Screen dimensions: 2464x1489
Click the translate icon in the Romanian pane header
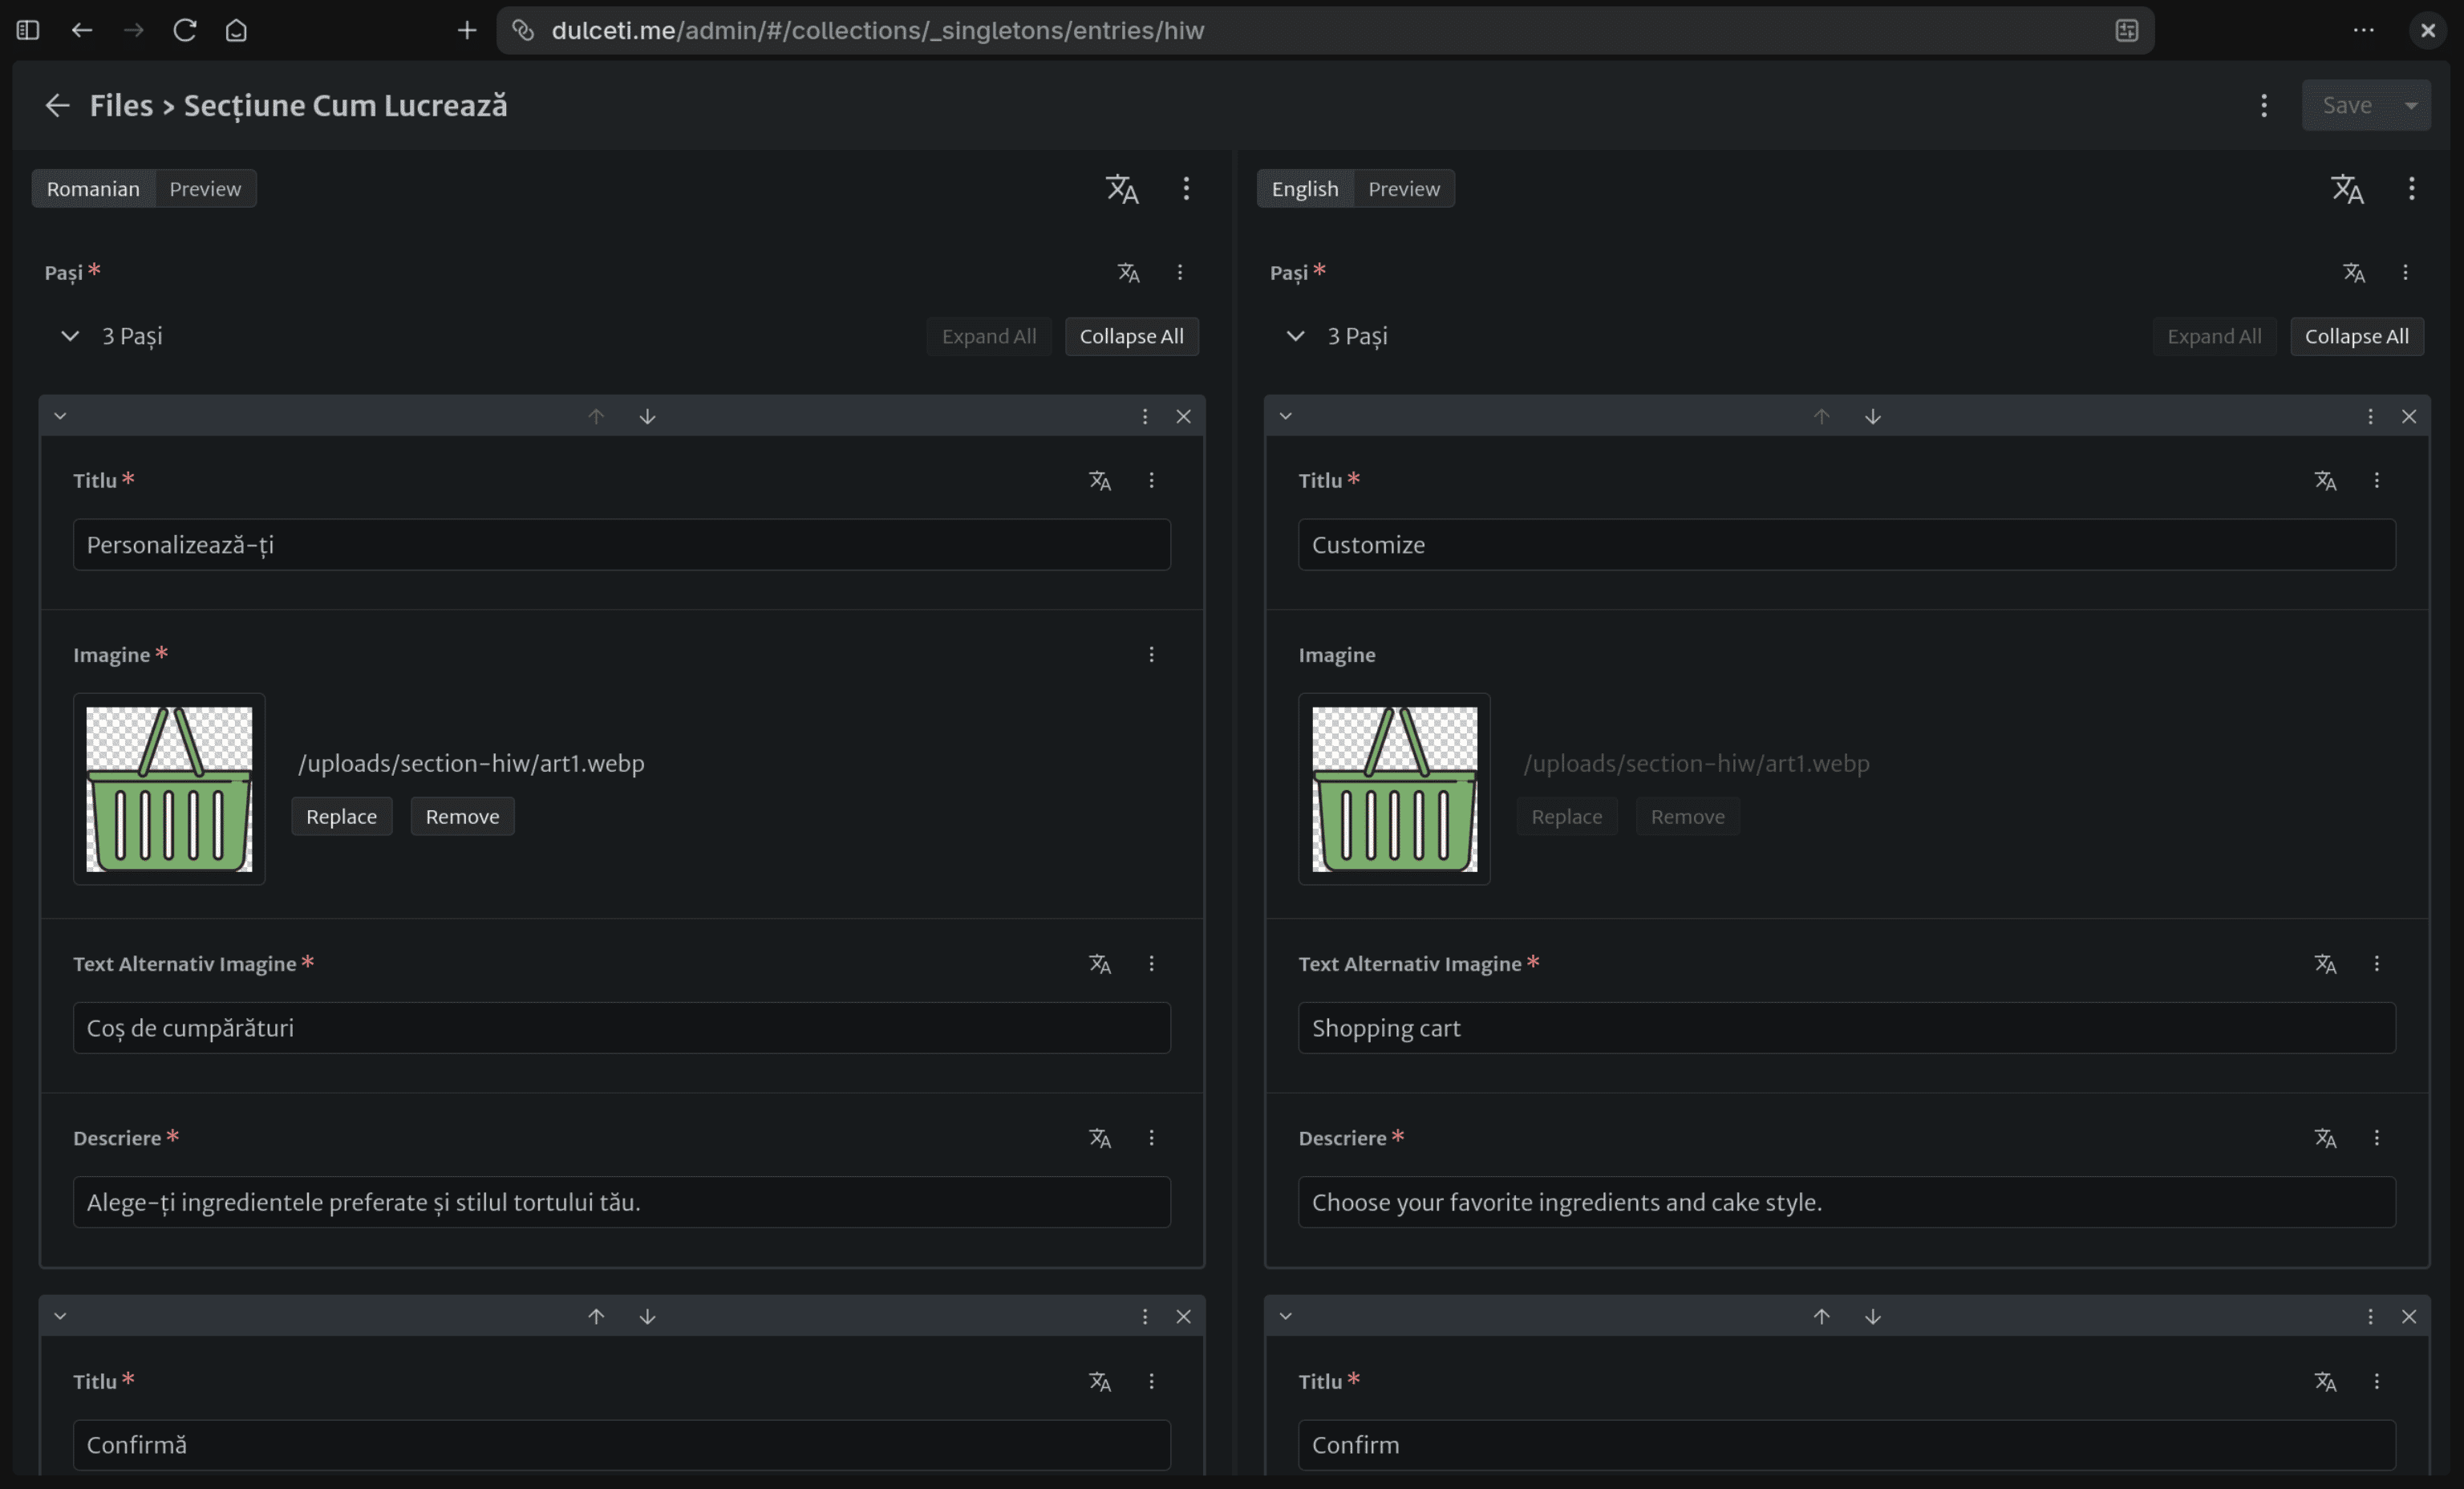[x=1122, y=189]
